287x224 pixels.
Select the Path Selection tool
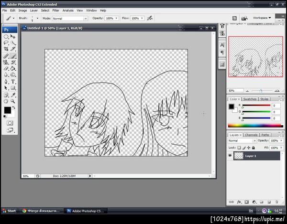pos(6,88)
